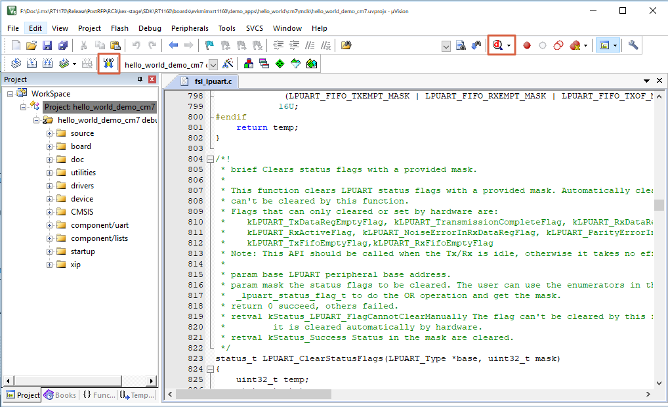Indent the selected text lines
668x407 pixels.
click(279, 45)
